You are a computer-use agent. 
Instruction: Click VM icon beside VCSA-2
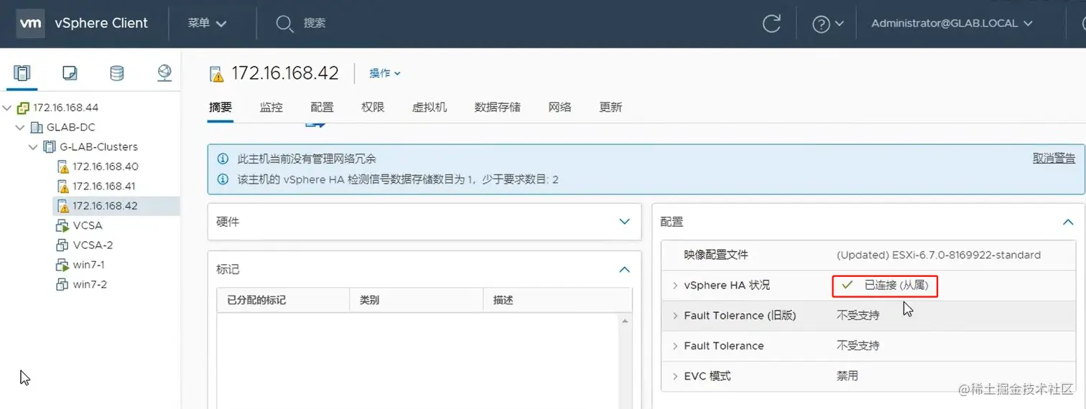click(x=62, y=245)
